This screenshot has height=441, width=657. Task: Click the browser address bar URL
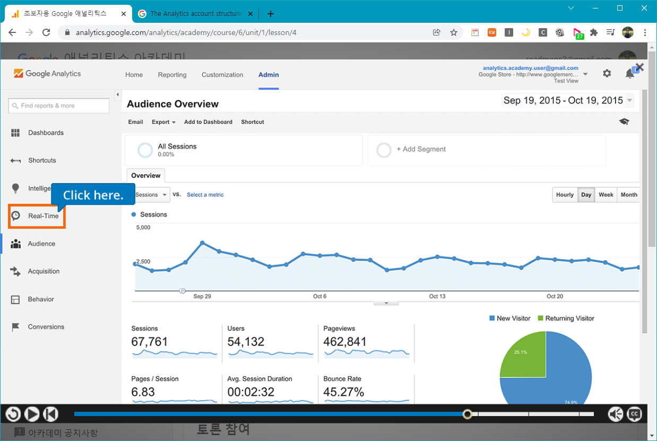pos(186,32)
